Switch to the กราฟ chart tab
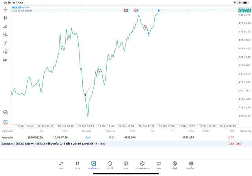The width and height of the screenshot is (252, 176). (x=77, y=165)
